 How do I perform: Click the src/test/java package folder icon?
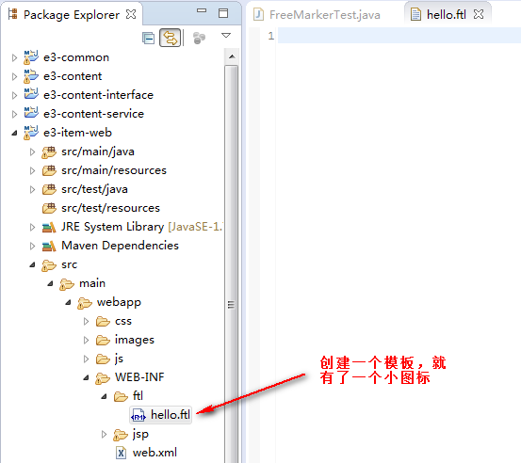[x=49, y=189]
